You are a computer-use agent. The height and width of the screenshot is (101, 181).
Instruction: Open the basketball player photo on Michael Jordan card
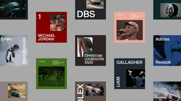coord(57,22)
